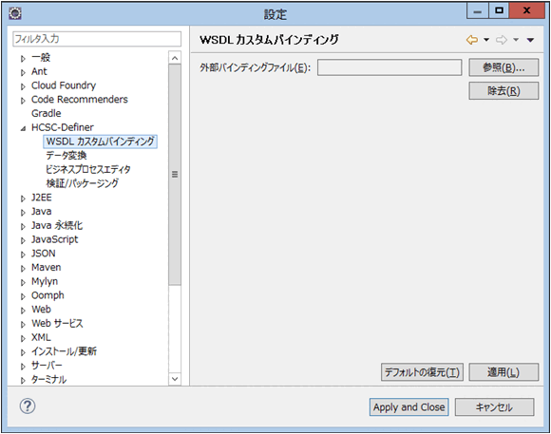Expand the Web サービス node
Viewport: 551px width, 434px height.
tap(23, 325)
